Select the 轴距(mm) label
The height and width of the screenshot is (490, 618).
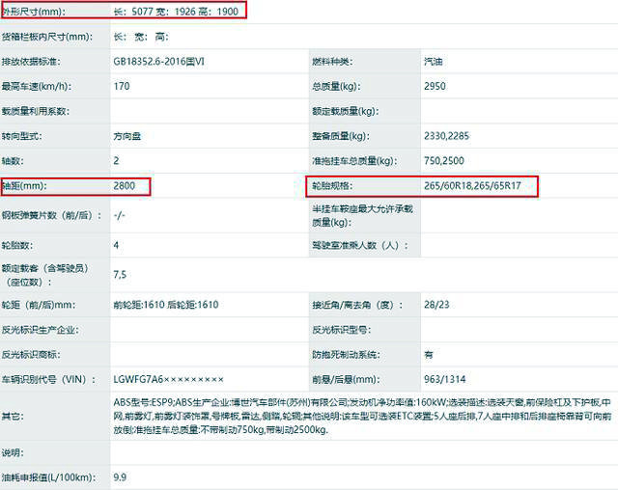click(24, 186)
